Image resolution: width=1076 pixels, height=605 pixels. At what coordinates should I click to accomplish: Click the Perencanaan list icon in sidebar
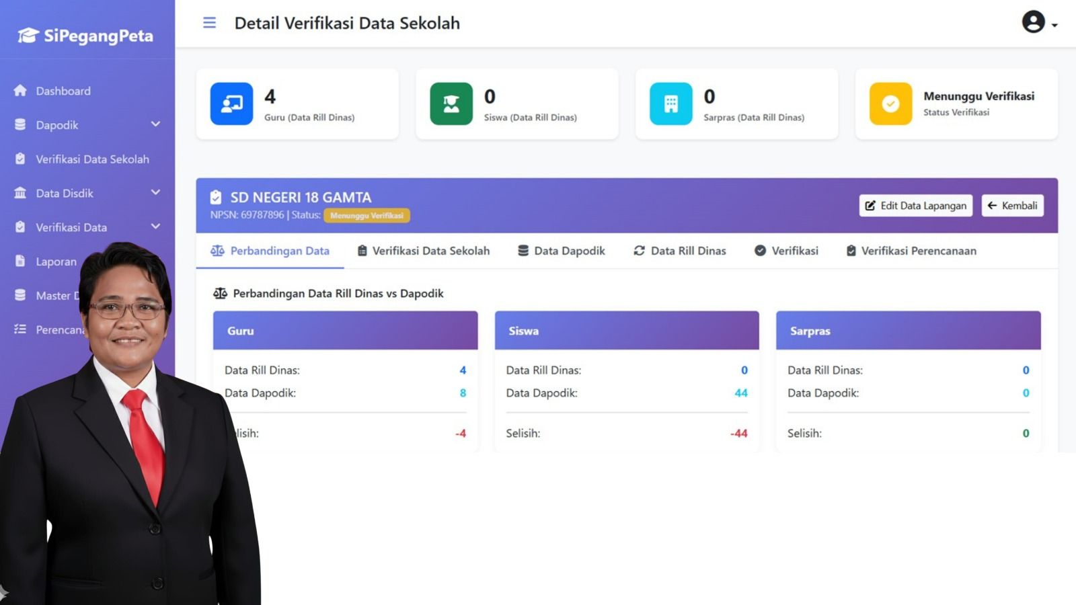(x=21, y=329)
